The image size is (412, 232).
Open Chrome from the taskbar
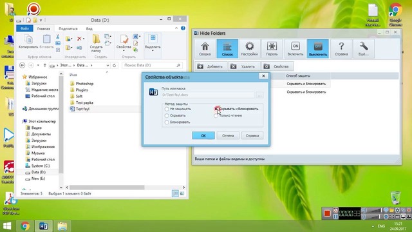click(x=25, y=226)
